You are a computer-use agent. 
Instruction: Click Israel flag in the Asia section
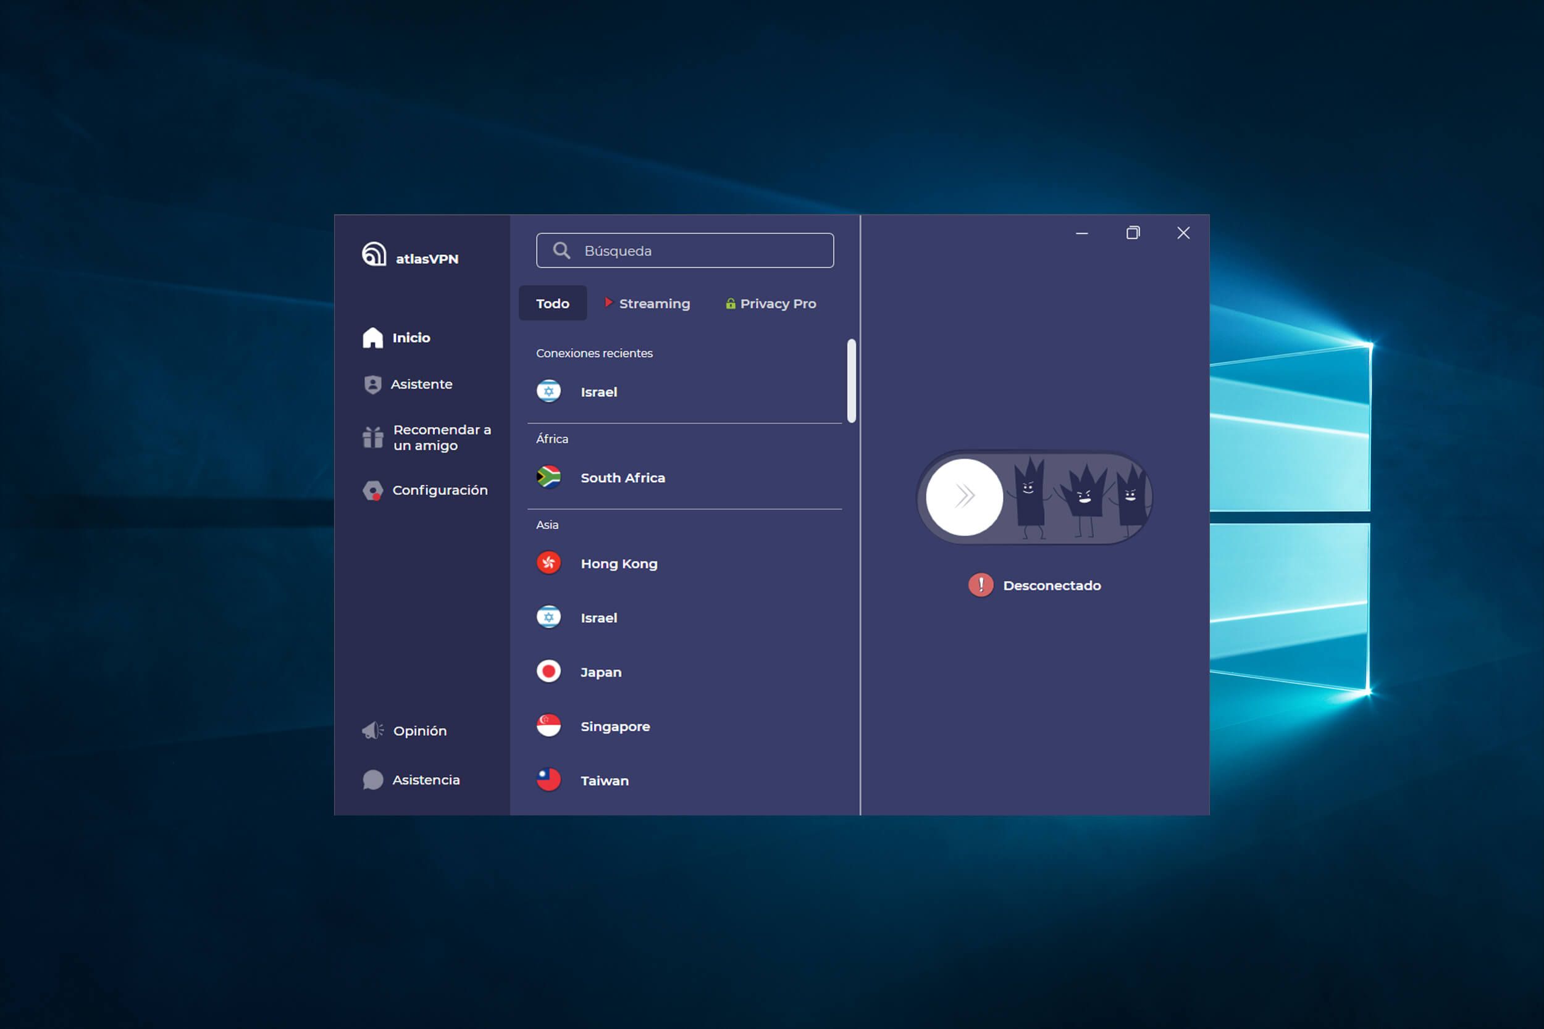pyautogui.click(x=549, y=617)
